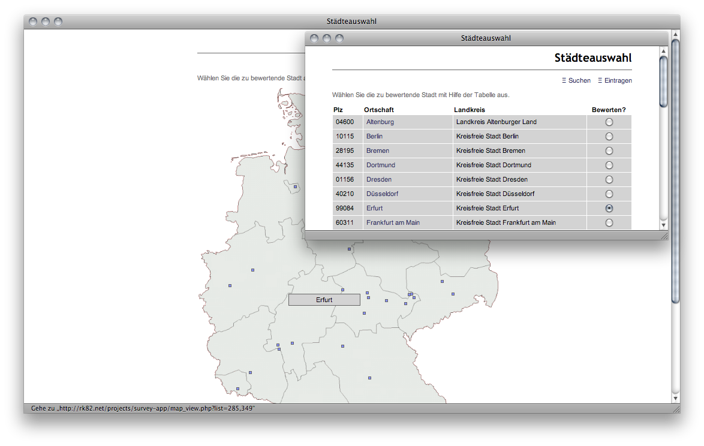
Task: Click the main window scroll down arrow
Action: pyautogui.click(x=675, y=398)
